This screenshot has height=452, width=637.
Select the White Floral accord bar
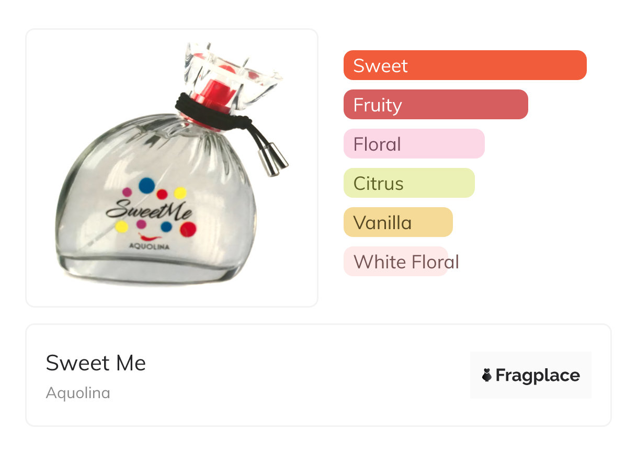tap(396, 262)
